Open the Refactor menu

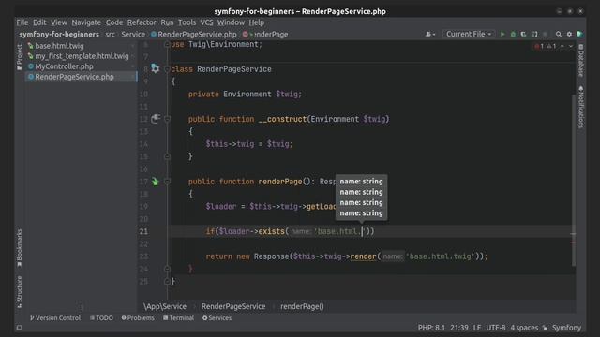(x=142, y=22)
